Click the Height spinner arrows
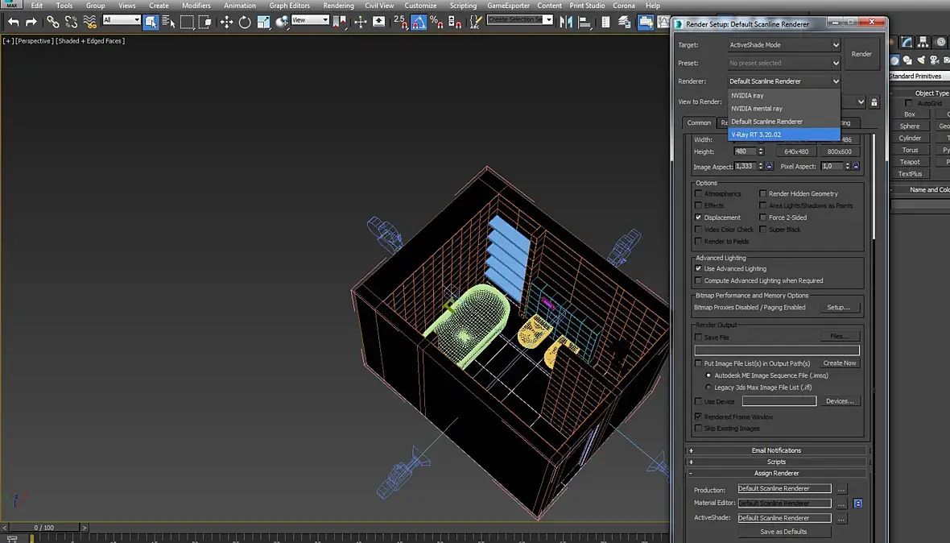950x543 pixels. click(x=761, y=151)
